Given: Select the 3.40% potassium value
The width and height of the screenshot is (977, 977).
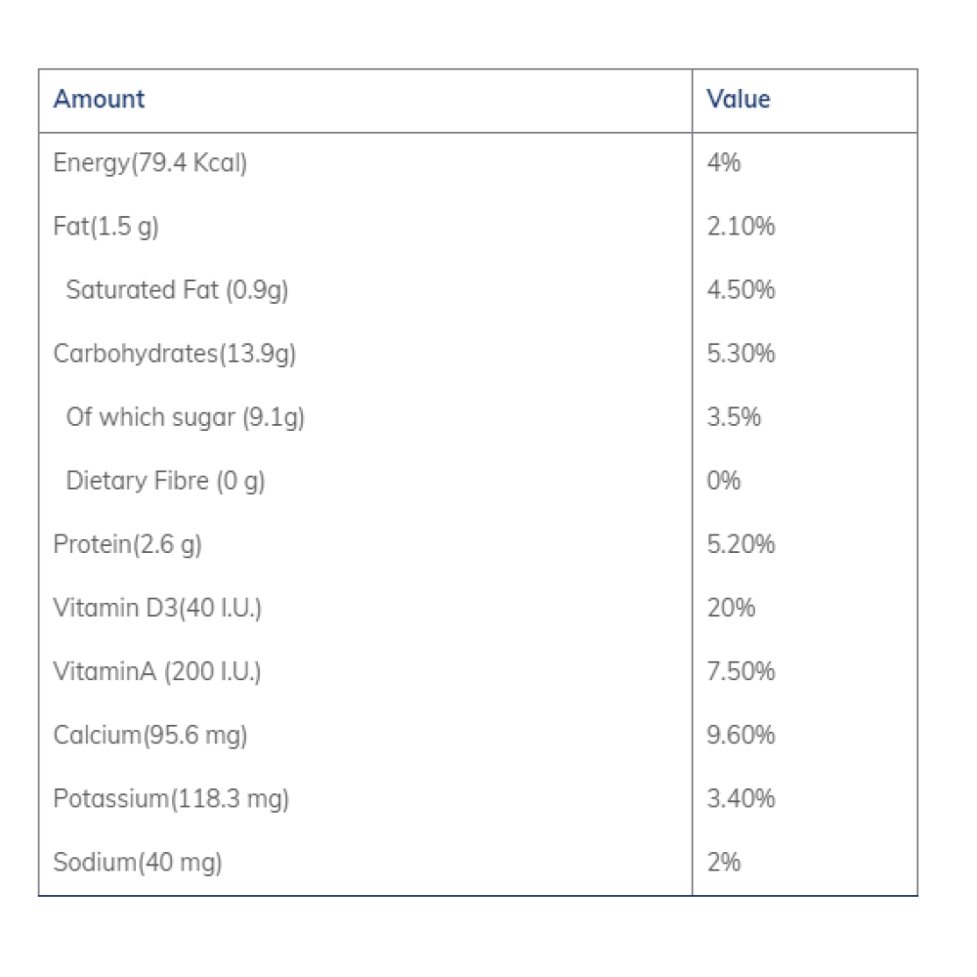Looking at the screenshot, I should pyautogui.click(x=741, y=798).
